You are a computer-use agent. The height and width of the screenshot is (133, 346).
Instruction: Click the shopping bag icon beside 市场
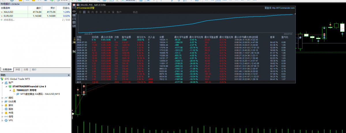6,113
